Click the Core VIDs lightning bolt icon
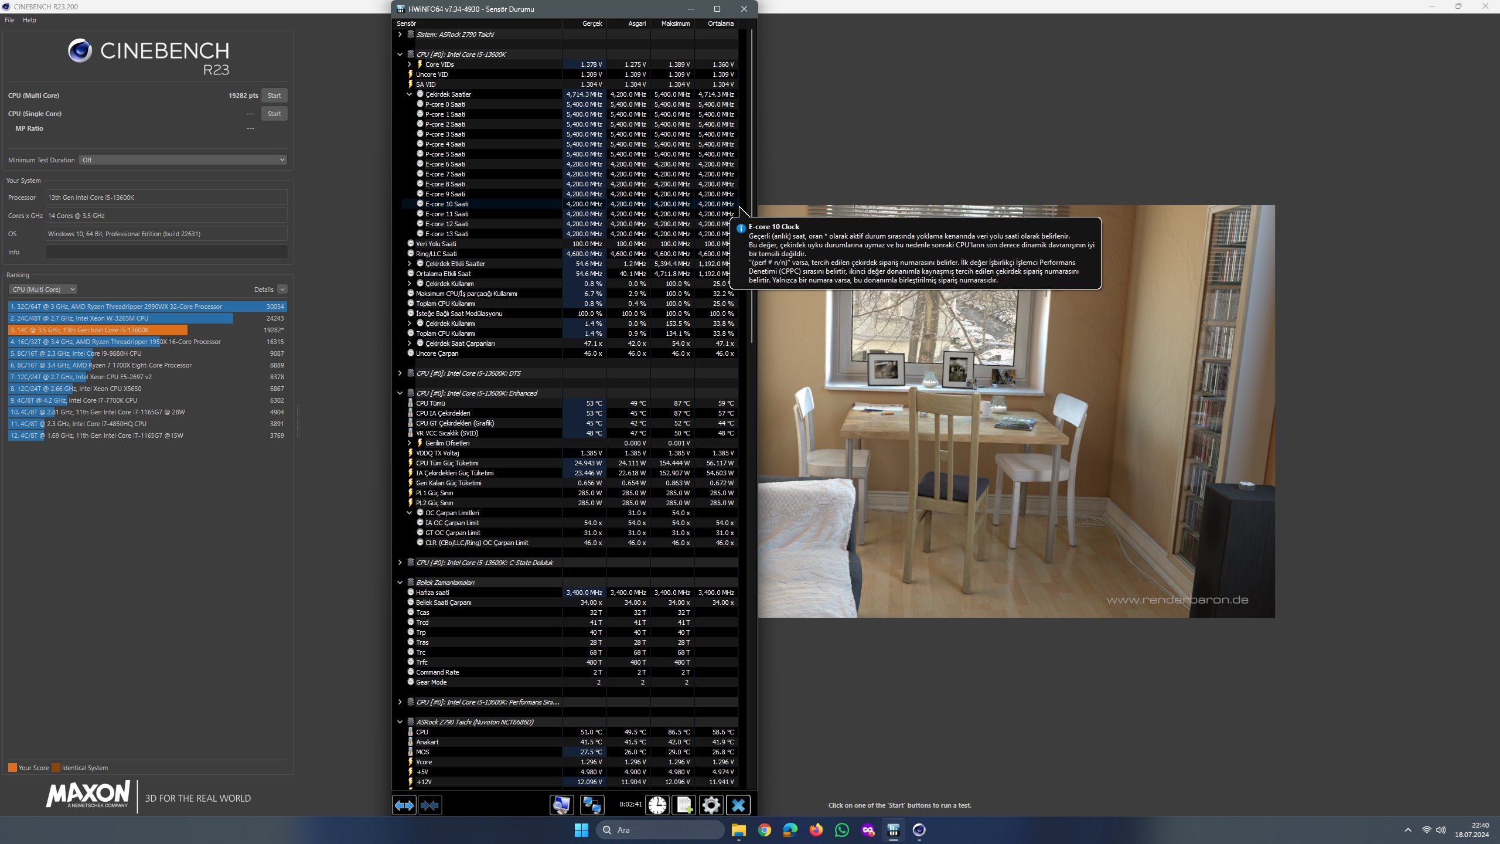This screenshot has width=1500, height=844. (420, 64)
